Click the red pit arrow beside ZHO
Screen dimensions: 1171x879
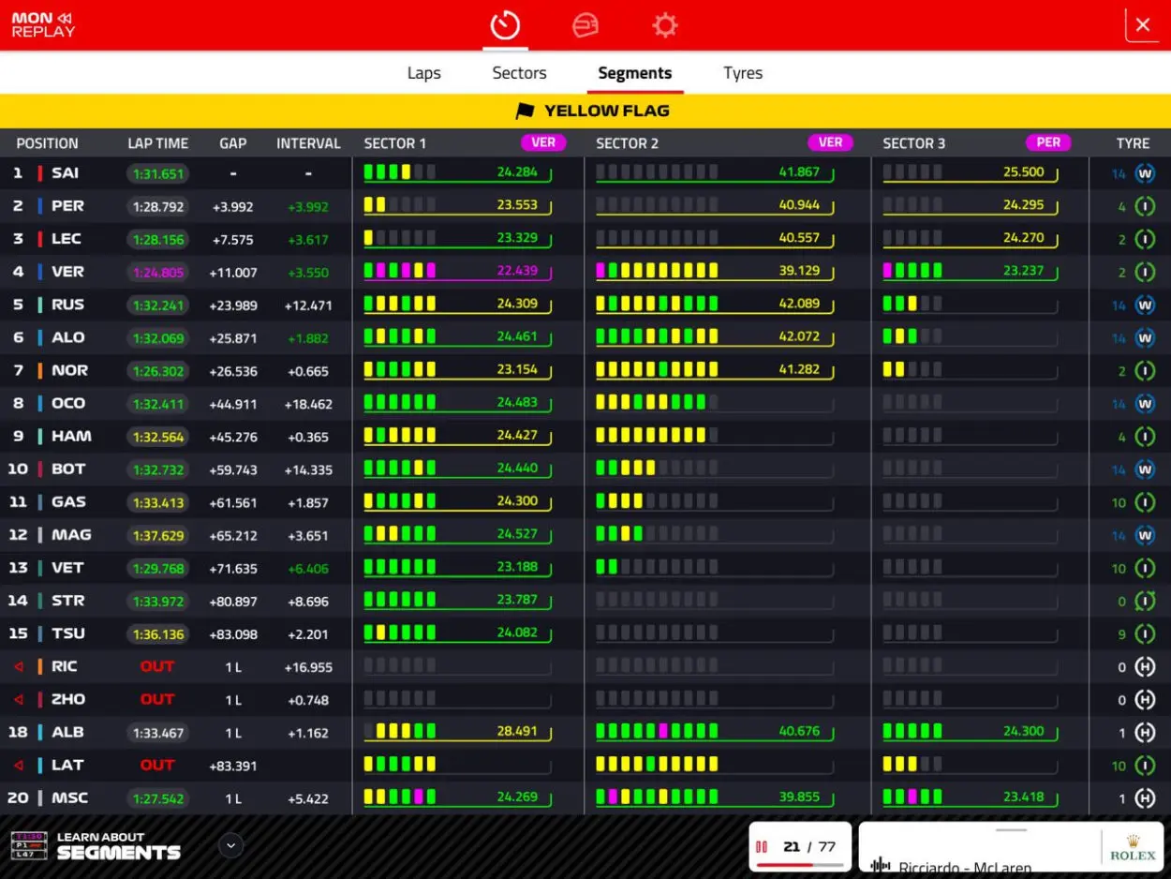coord(19,700)
